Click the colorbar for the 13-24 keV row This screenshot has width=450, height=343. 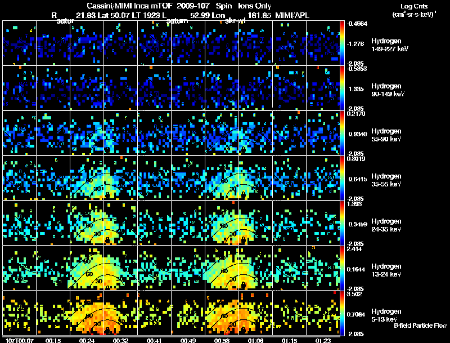click(x=342, y=268)
